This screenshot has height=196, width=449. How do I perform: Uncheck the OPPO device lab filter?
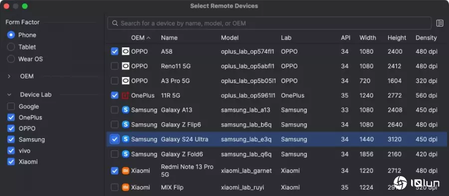click(x=11, y=128)
